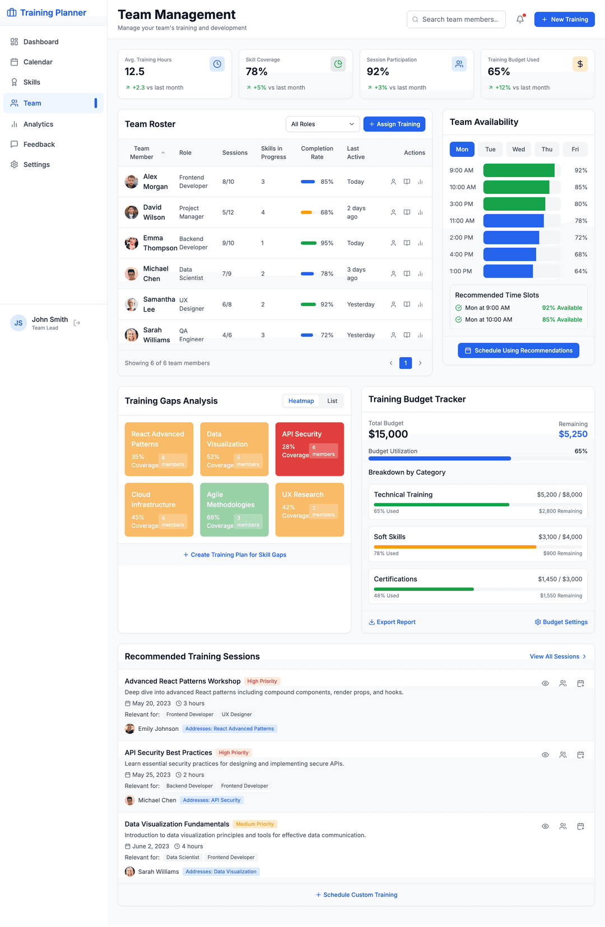Switch Training Gaps to List view
Image resolution: width=605 pixels, height=927 pixels.
(332, 401)
